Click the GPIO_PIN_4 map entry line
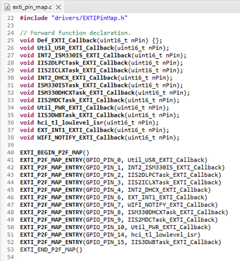240x261 pixels. [115, 190]
